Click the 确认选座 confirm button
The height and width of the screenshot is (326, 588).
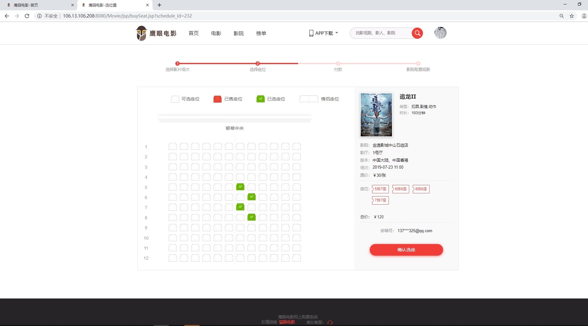pyautogui.click(x=406, y=250)
